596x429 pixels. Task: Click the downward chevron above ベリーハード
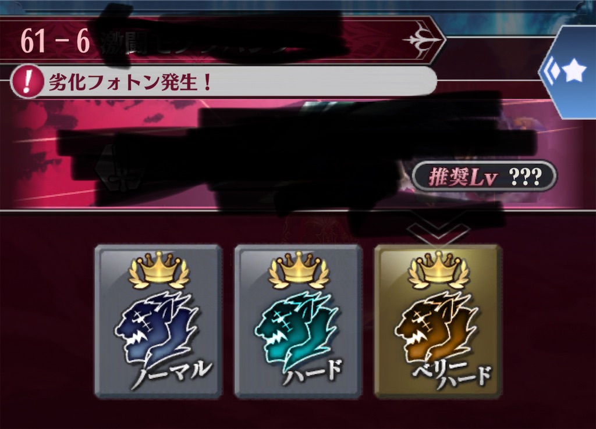click(x=438, y=231)
